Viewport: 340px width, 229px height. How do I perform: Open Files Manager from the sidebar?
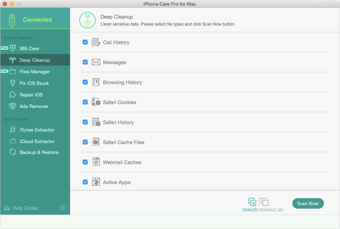[35, 72]
